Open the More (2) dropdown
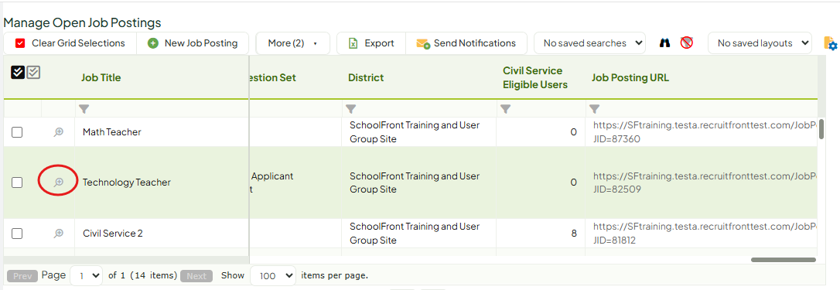 pyautogui.click(x=292, y=43)
